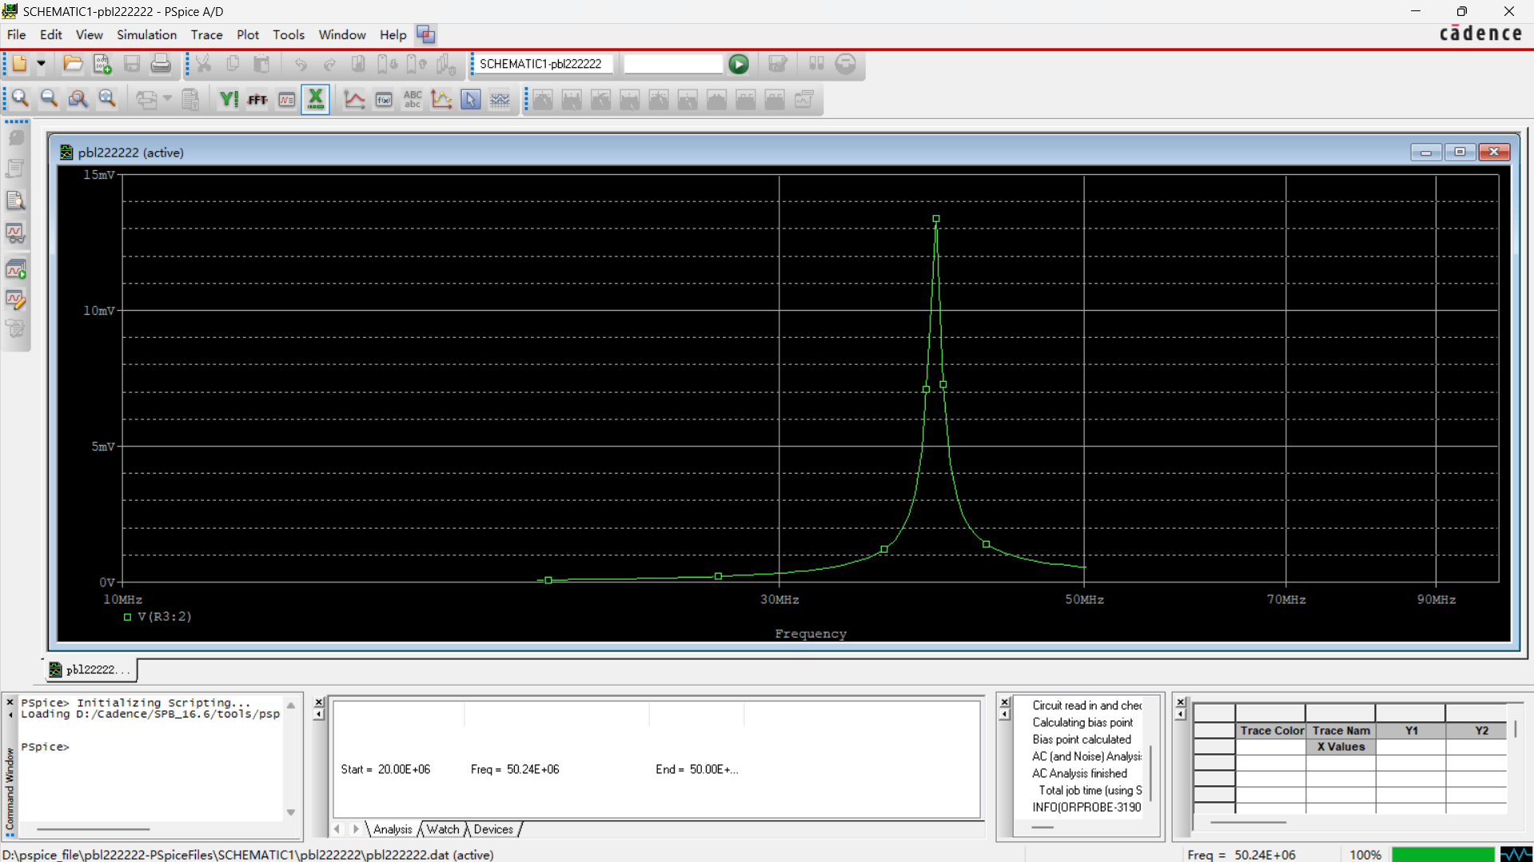Image resolution: width=1534 pixels, height=862 pixels.
Task: Click the sidebar view results waveform icon
Action: point(15,232)
